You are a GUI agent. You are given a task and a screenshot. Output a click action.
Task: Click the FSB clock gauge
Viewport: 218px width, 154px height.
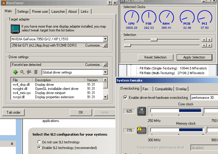click(149, 17)
